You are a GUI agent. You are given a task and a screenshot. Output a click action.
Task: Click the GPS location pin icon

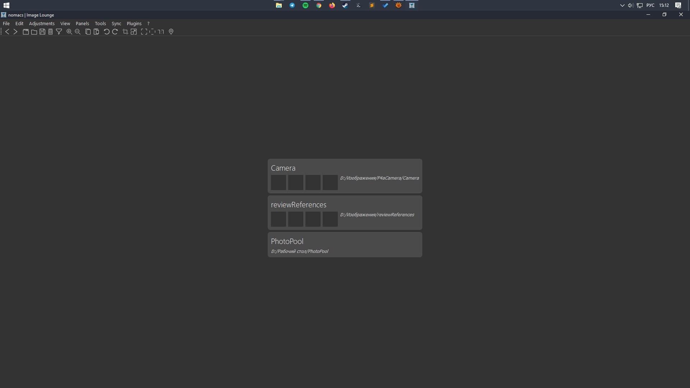tap(171, 32)
